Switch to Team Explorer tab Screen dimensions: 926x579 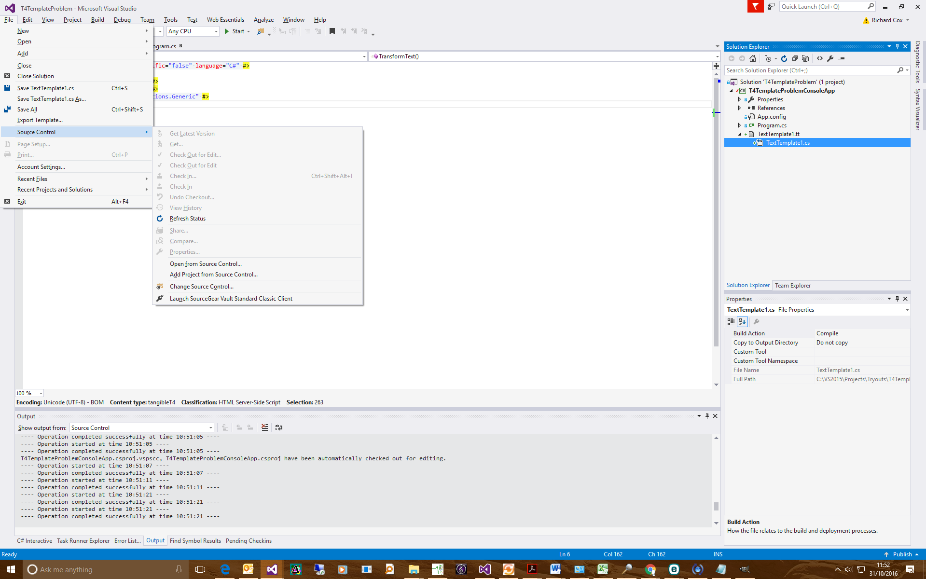click(793, 286)
